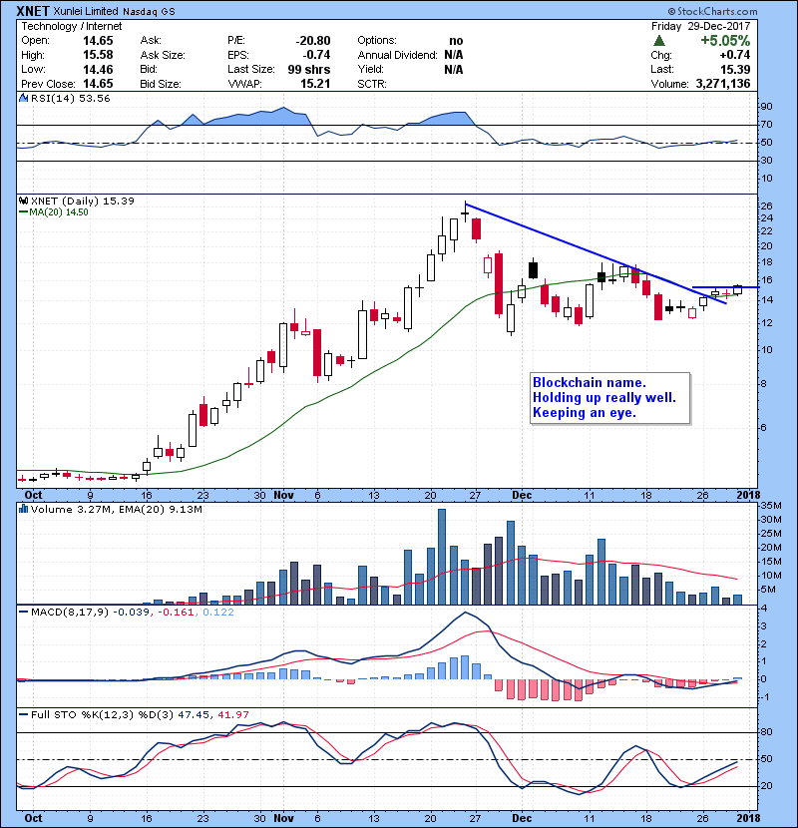
Task: Click the MACD(8,17,9) legend label
Action: point(70,612)
